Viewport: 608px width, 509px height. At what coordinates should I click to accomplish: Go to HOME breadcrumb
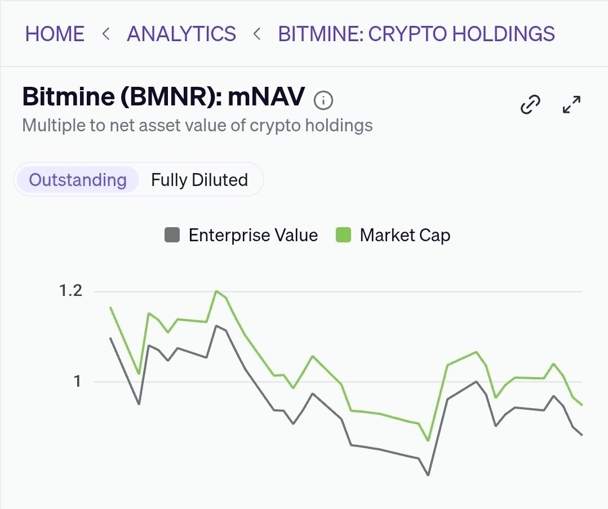coord(55,34)
